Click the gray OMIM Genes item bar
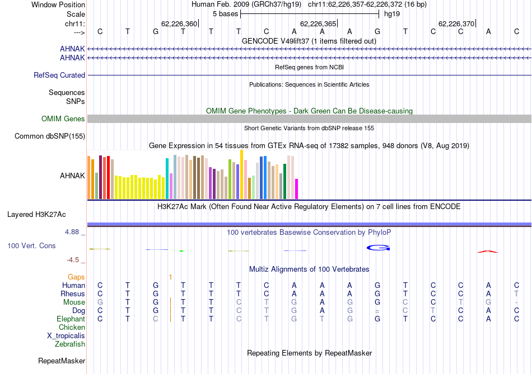 [309, 119]
